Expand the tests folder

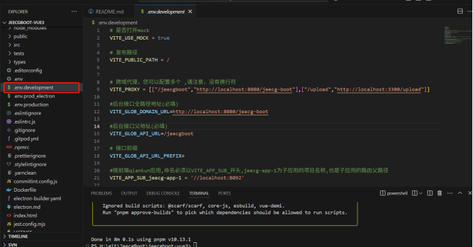pyautogui.click(x=18, y=53)
